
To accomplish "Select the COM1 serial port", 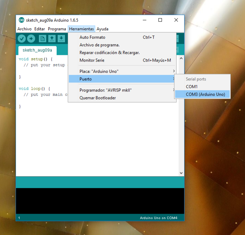I will coord(202,87).
